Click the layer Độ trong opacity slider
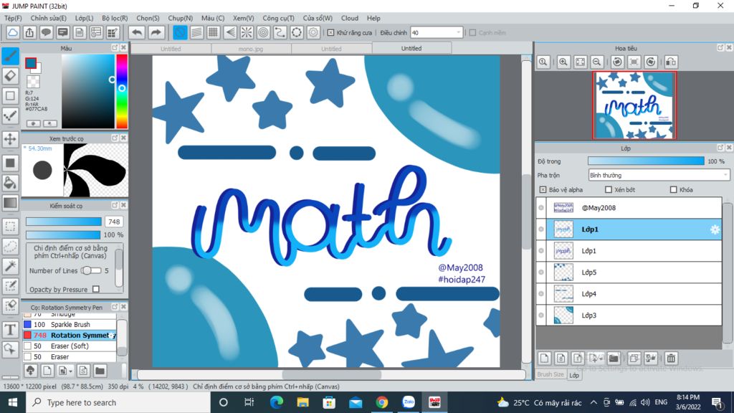 point(646,161)
